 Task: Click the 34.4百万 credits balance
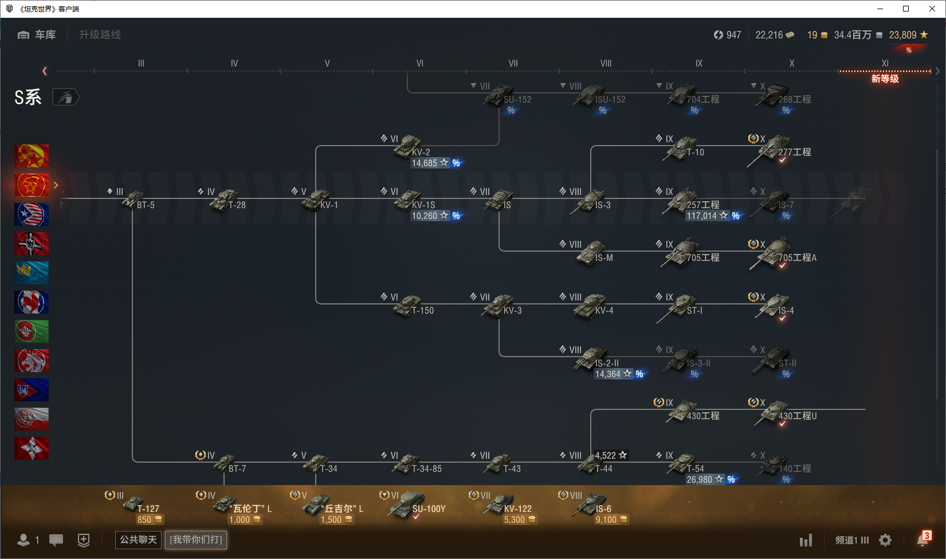858,35
